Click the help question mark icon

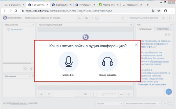coord(164,18)
